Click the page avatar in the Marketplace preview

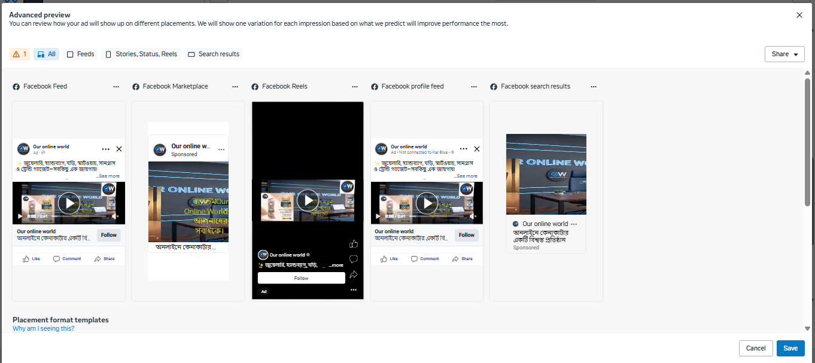click(160, 150)
